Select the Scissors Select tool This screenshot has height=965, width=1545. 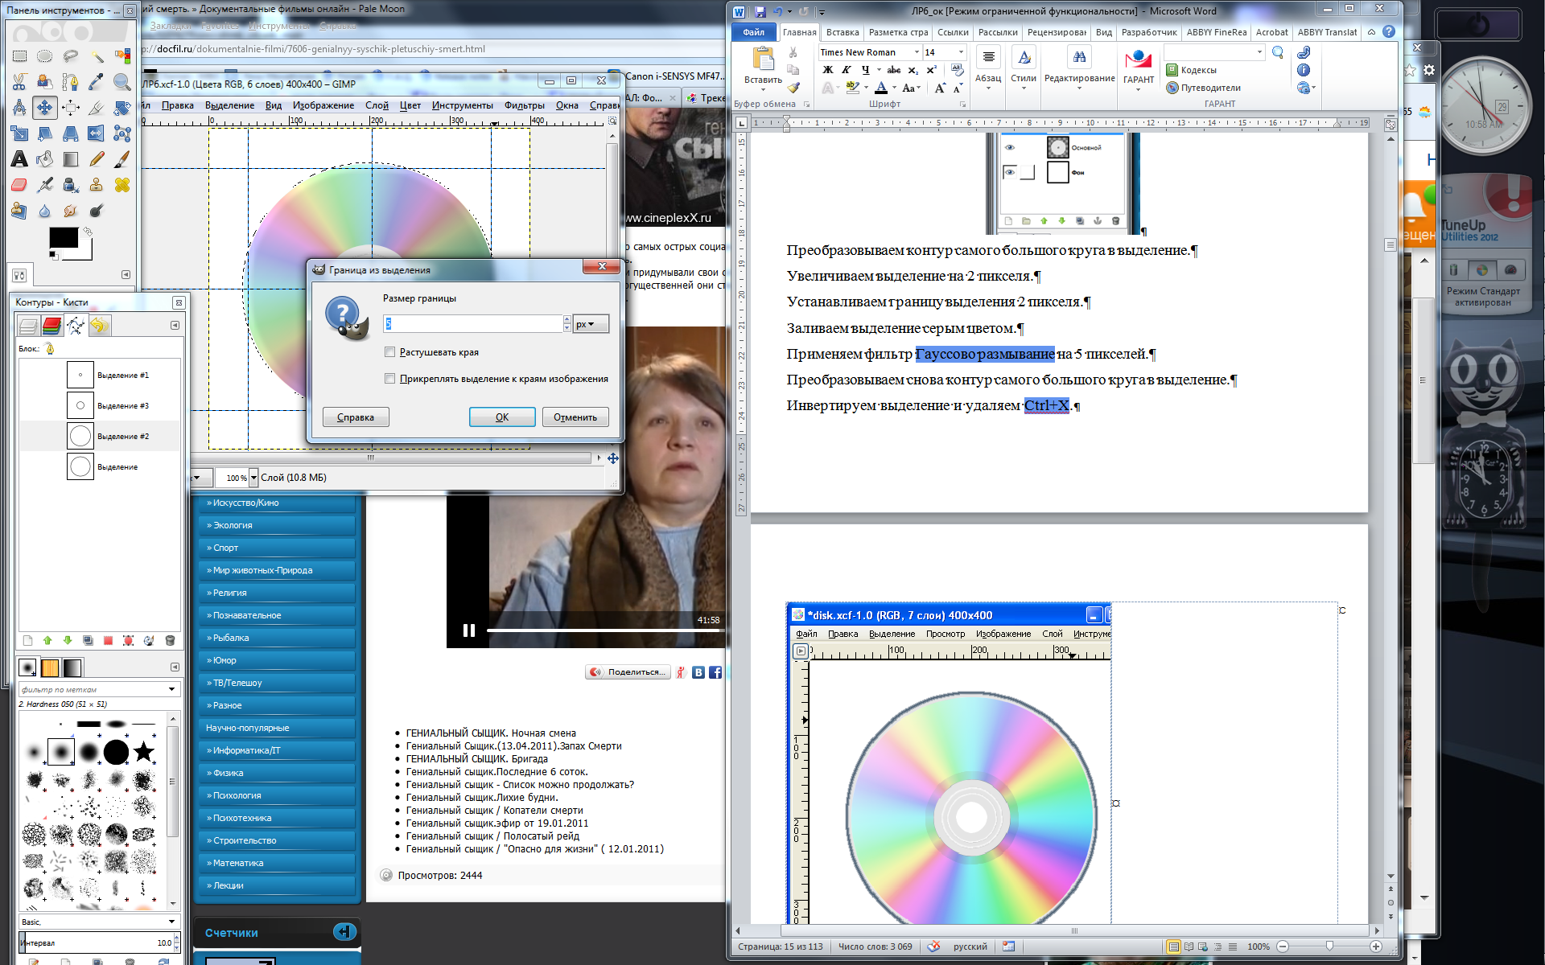[19, 82]
